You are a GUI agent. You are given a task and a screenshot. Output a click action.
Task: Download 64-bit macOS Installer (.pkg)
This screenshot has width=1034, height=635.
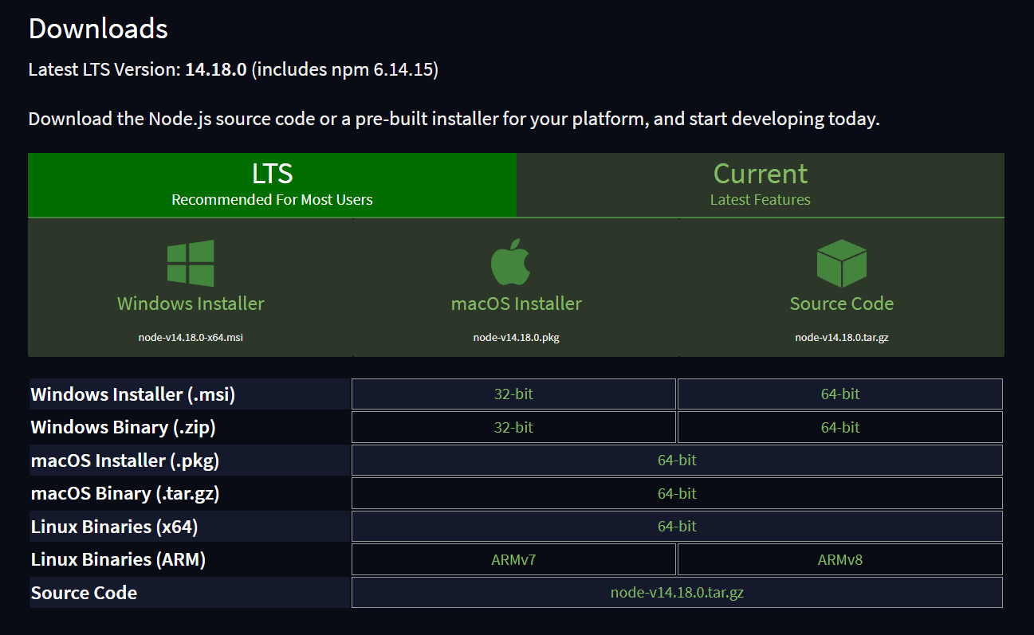pyautogui.click(x=677, y=460)
